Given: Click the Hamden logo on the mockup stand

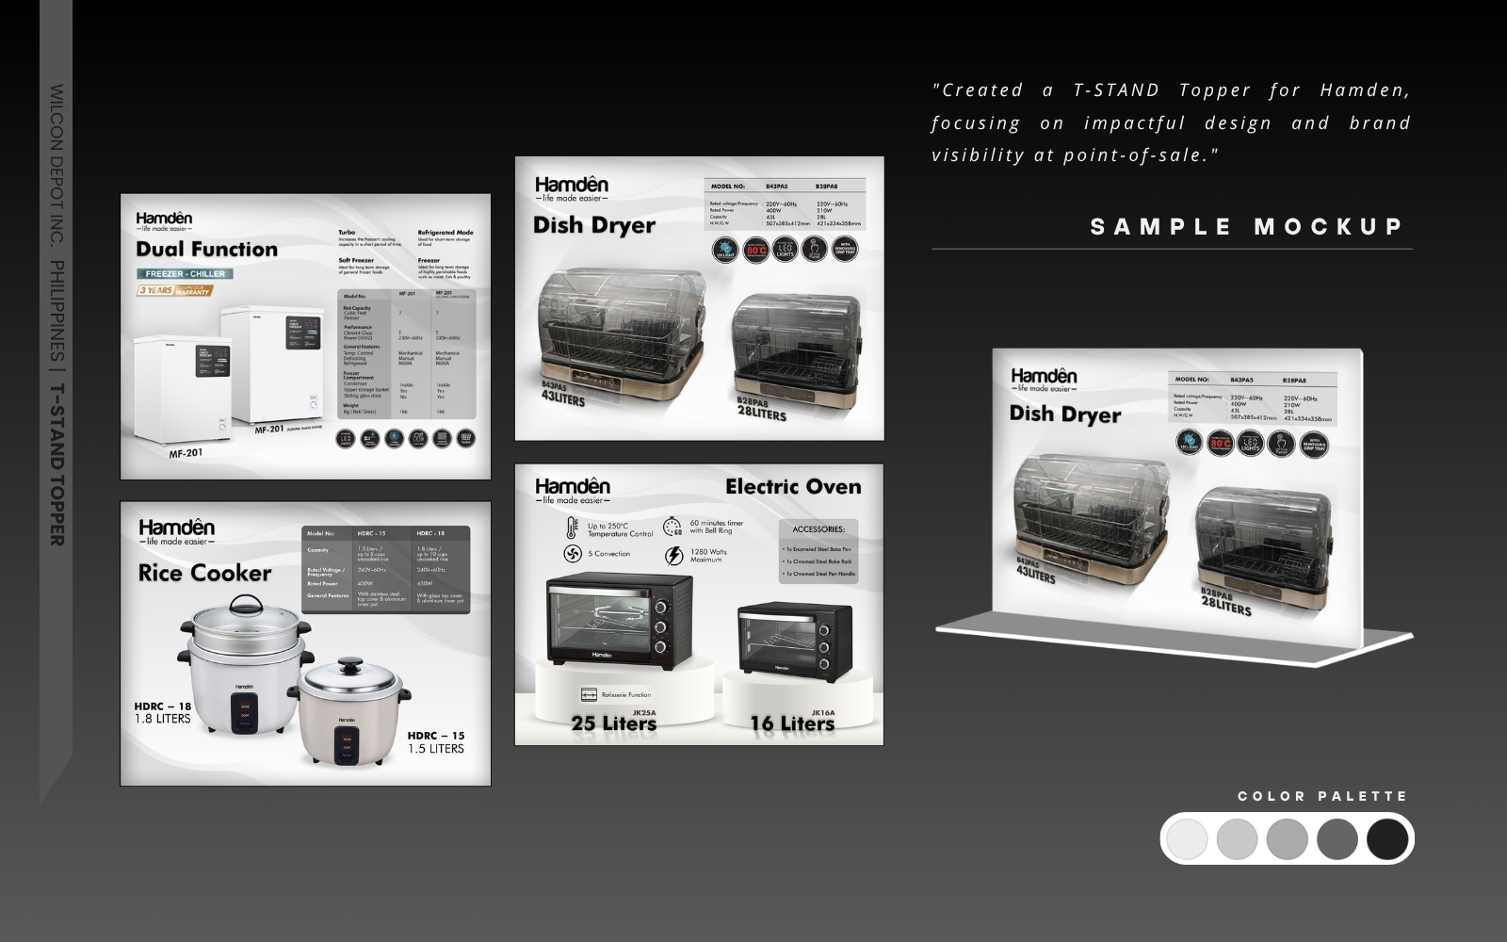Looking at the screenshot, I should click(1044, 380).
